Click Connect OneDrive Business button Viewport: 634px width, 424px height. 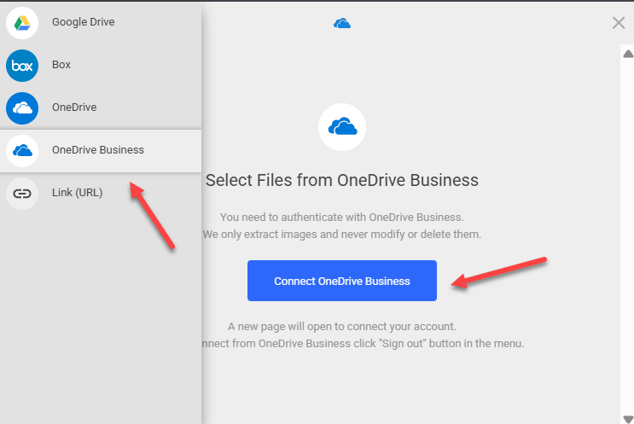[342, 281]
